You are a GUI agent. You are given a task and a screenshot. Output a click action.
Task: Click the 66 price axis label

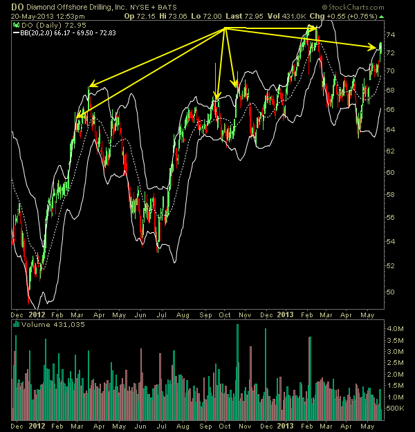(x=390, y=109)
